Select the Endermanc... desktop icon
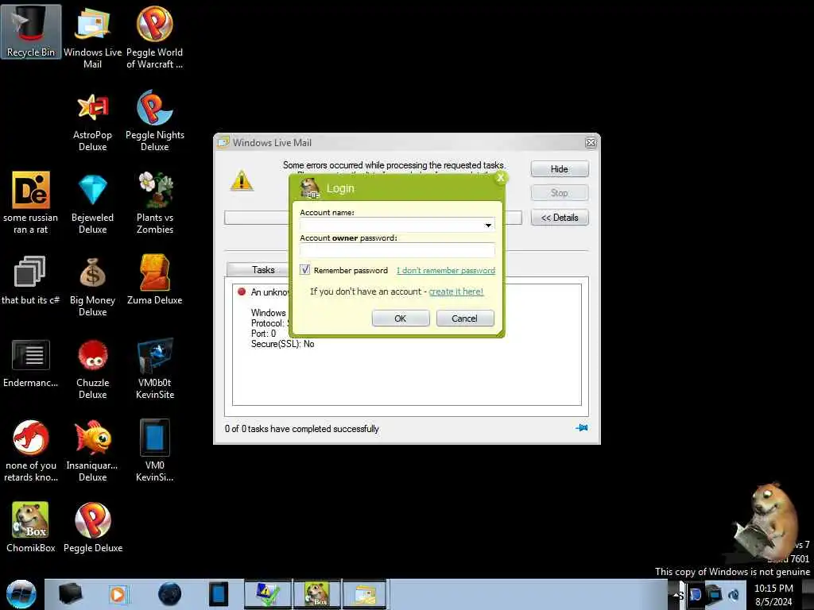The height and width of the screenshot is (610, 814). coord(31,363)
